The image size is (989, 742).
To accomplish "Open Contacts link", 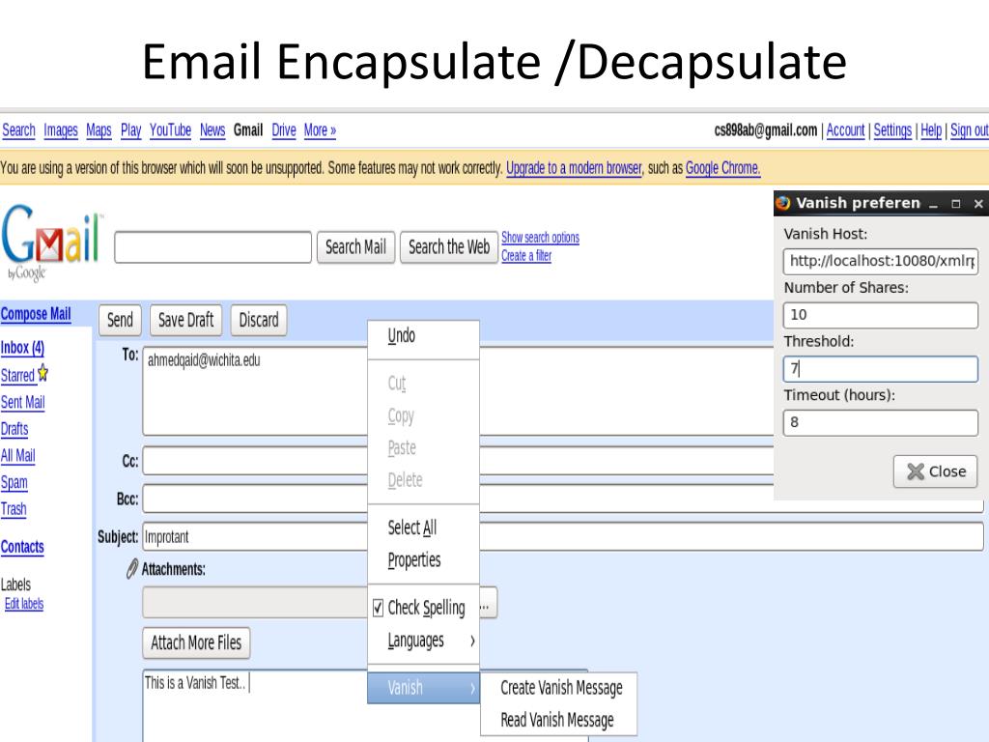I will tap(22, 547).
